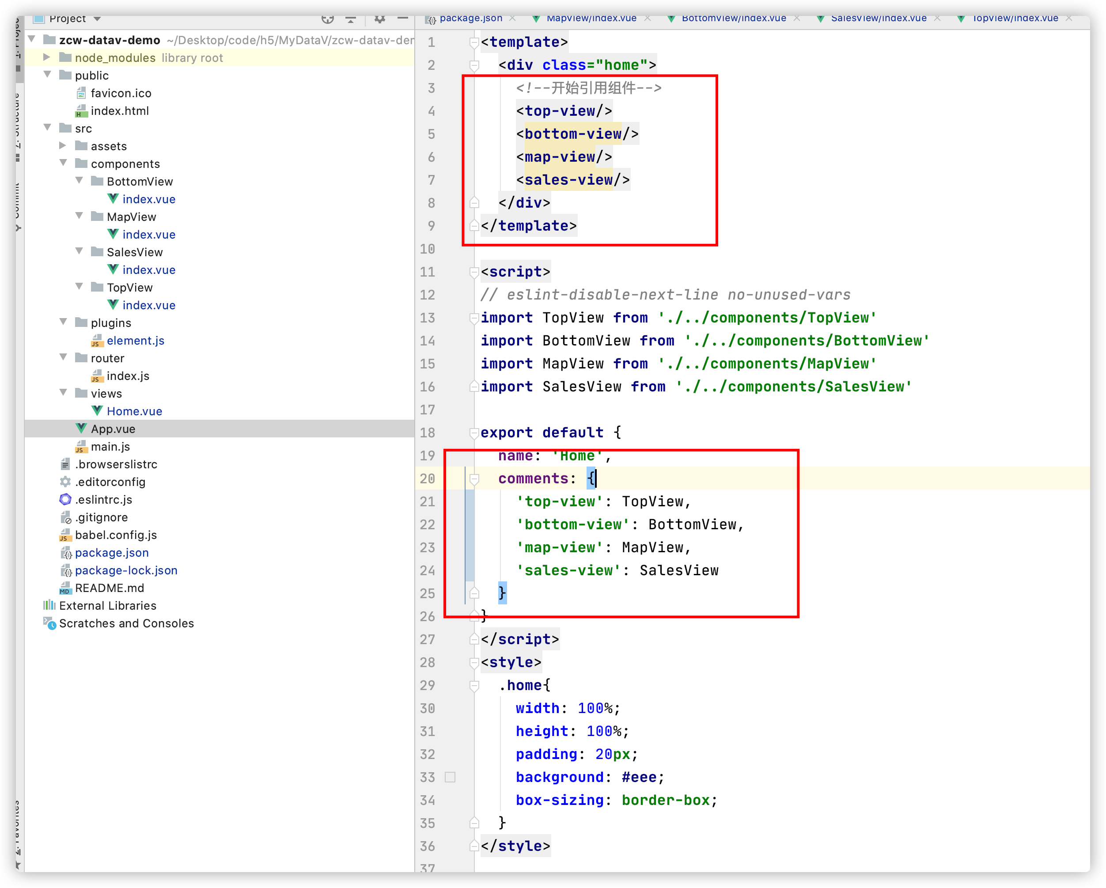Click line number 20 in the gutter
This screenshot has height=888, width=1106.
pyautogui.click(x=427, y=478)
